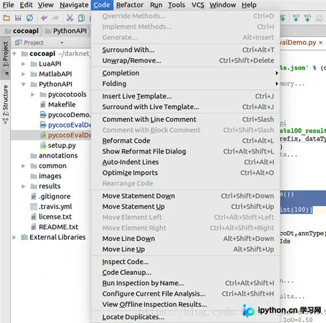
Task: Open the 1: Project tool window tab
Action: [6, 58]
